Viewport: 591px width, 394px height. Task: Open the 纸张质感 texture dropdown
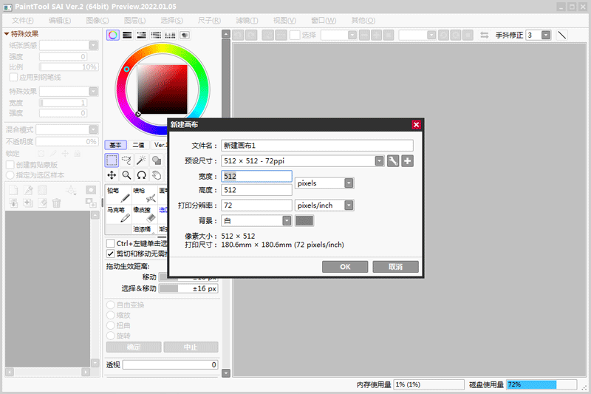coord(94,45)
